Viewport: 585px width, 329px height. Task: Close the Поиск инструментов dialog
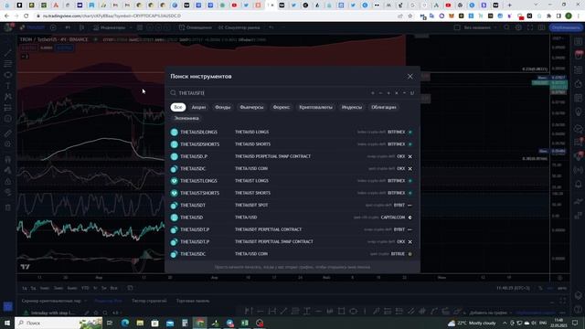410,77
